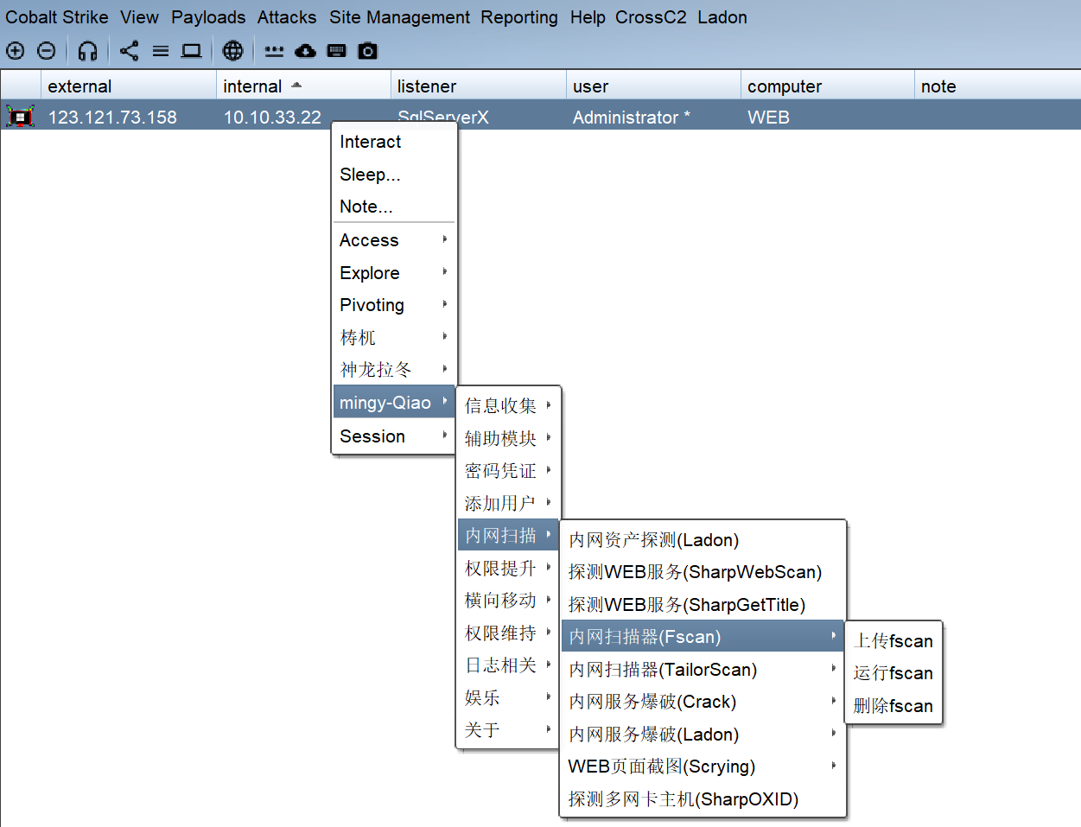Click the plus circle connect icon in the toolbar
This screenshot has width=1081, height=827.
click(x=16, y=51)
